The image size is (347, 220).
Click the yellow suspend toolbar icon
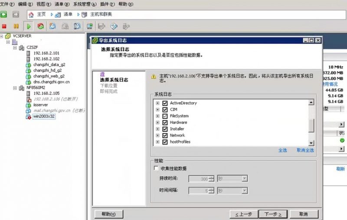click(x=16, y=26)
